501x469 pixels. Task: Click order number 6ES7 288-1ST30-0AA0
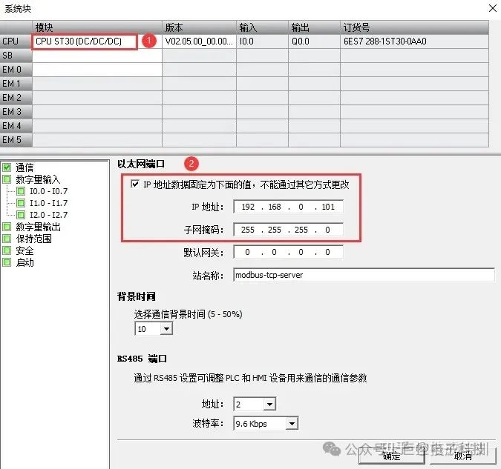[414, 41]
